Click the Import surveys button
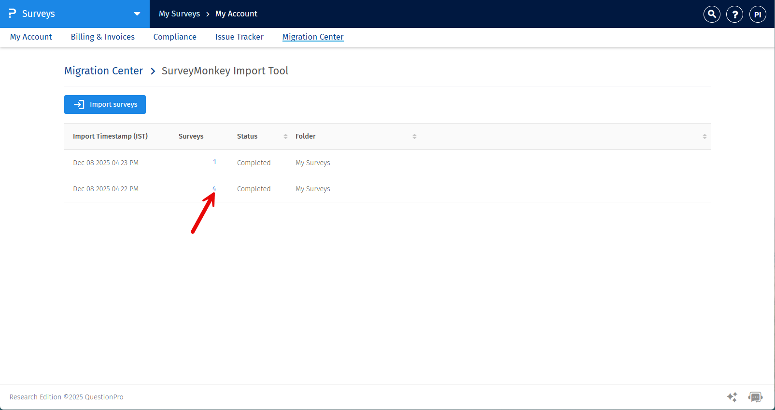 105,104
